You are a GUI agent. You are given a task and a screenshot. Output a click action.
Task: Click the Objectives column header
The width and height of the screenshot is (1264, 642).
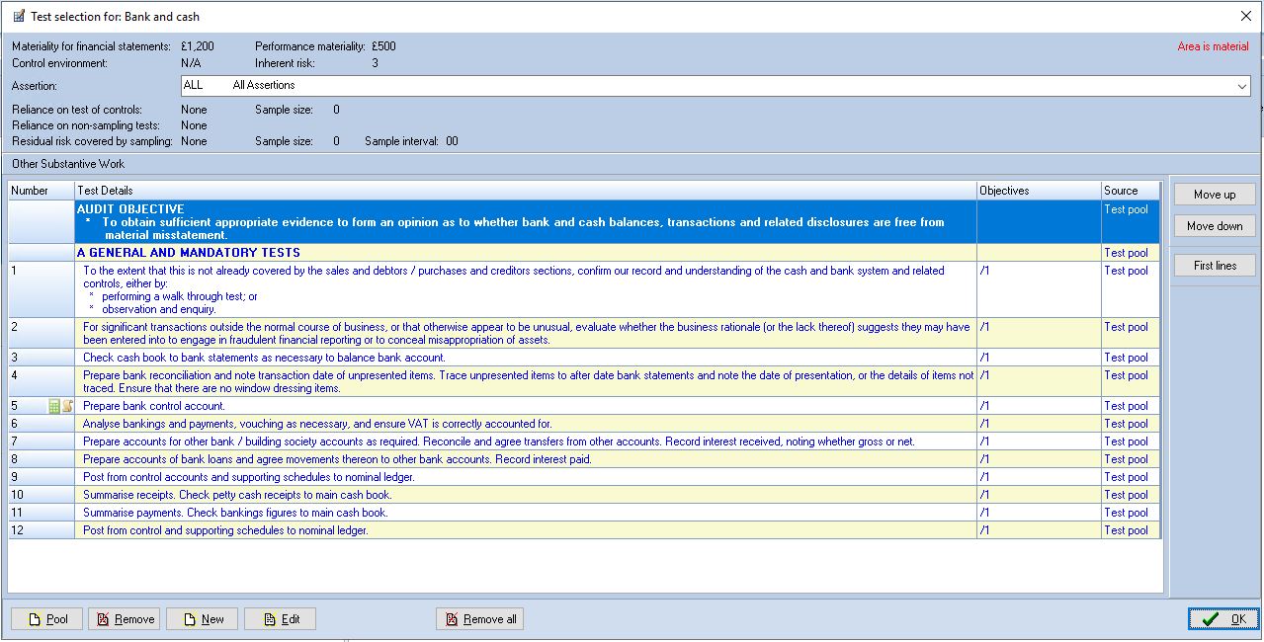tap(1039, 191)
